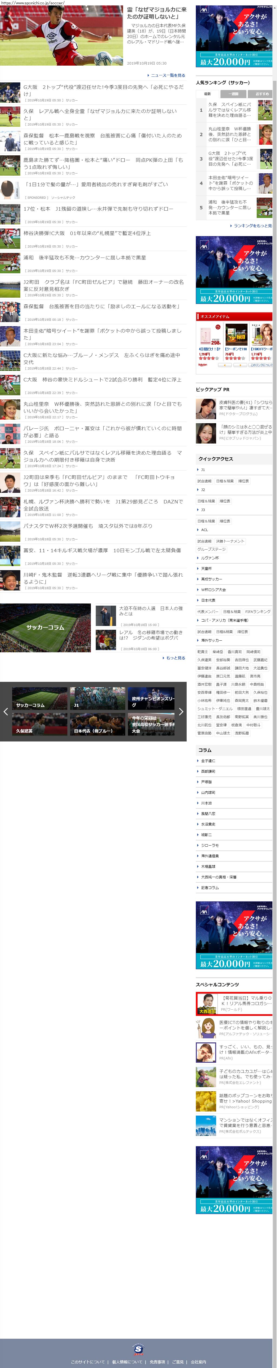Expand the ルヴァン杯 quick access item

(x=210, y=558)
